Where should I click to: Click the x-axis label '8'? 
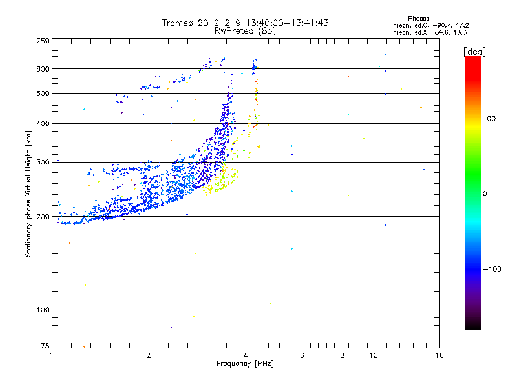tap(343, 355)
